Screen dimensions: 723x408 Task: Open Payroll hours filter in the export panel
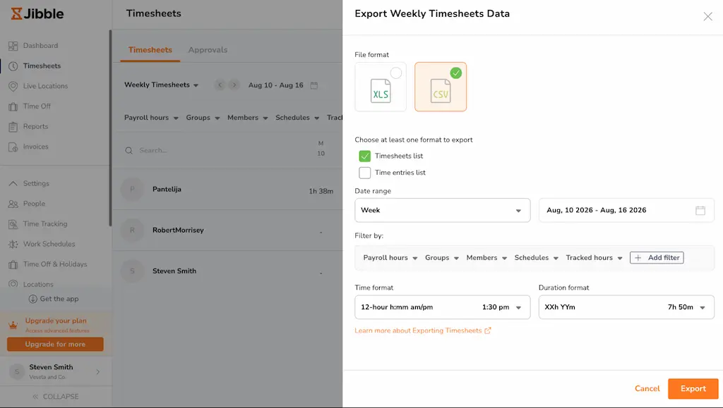click(x=390, y=258)
